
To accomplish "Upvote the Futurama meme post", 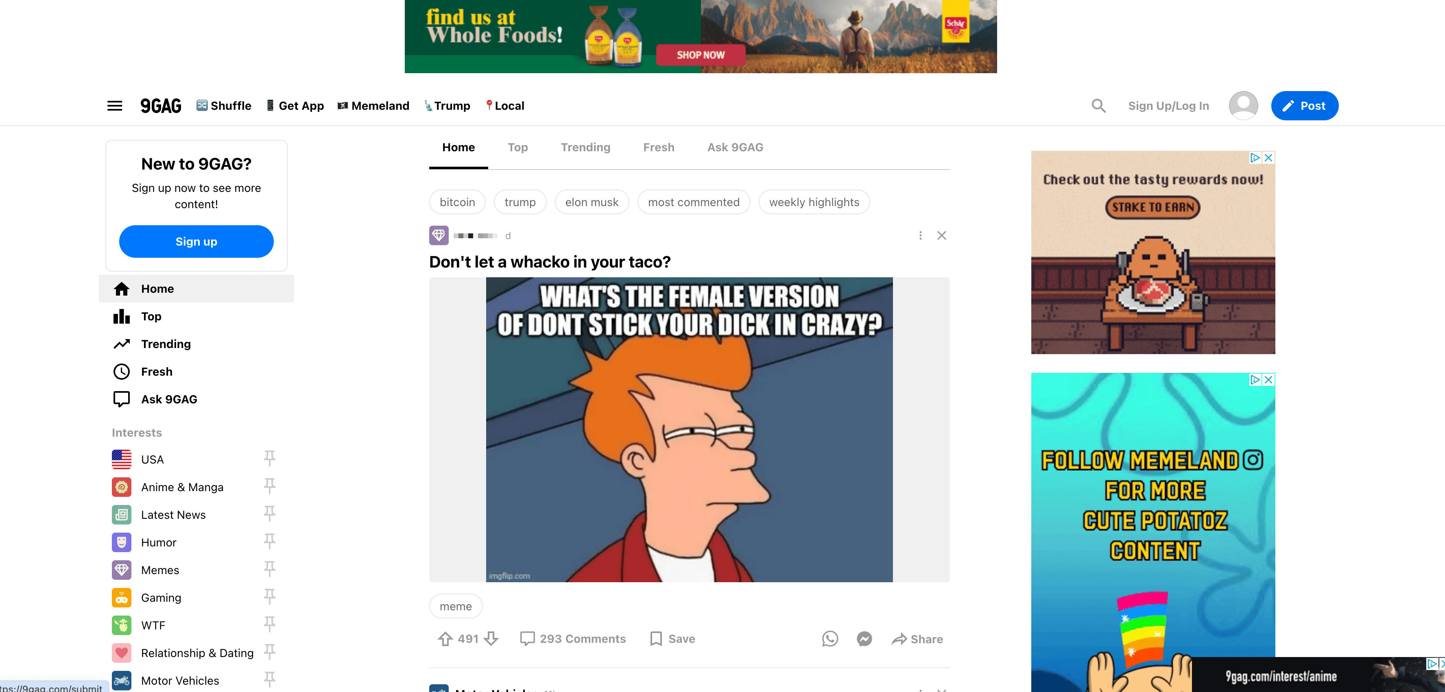I will pos(445,639).
